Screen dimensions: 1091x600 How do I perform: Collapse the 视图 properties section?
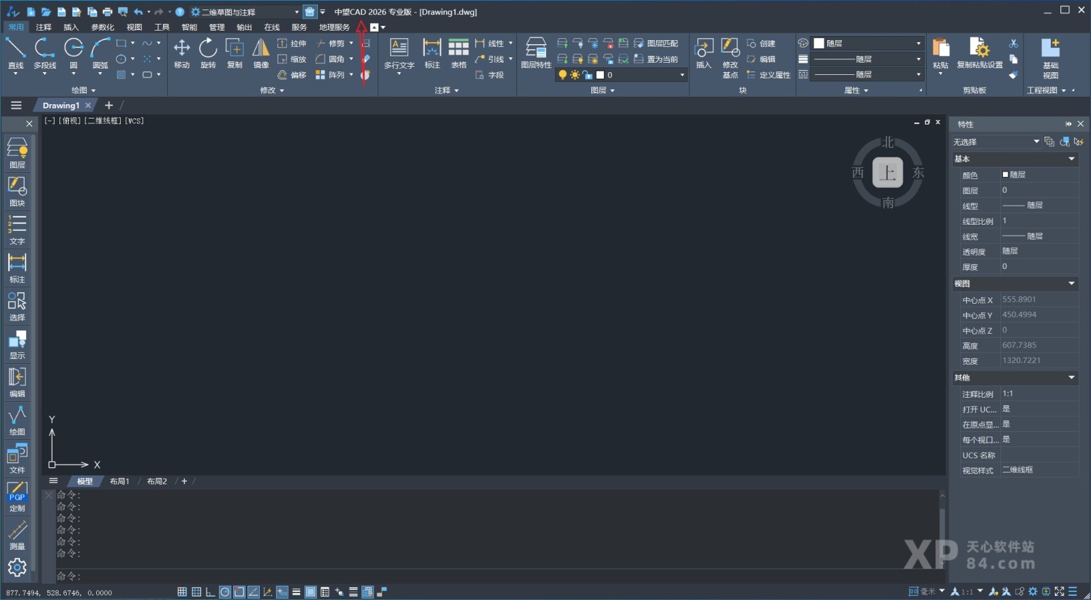click(x=1071, y=283)
